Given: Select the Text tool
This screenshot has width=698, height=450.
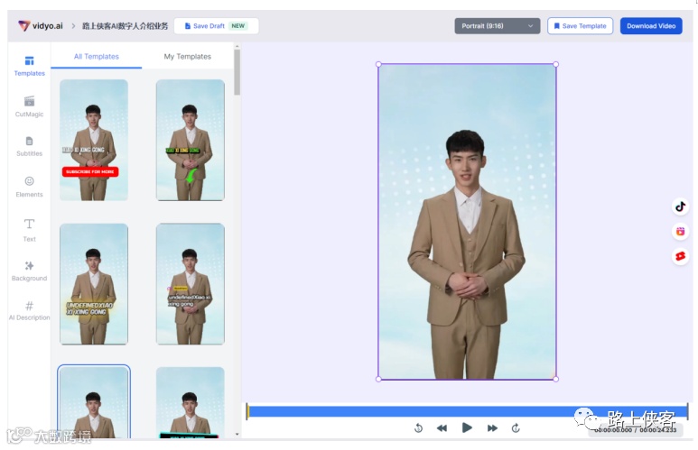Looking at the screenshot, I should 30,230.
